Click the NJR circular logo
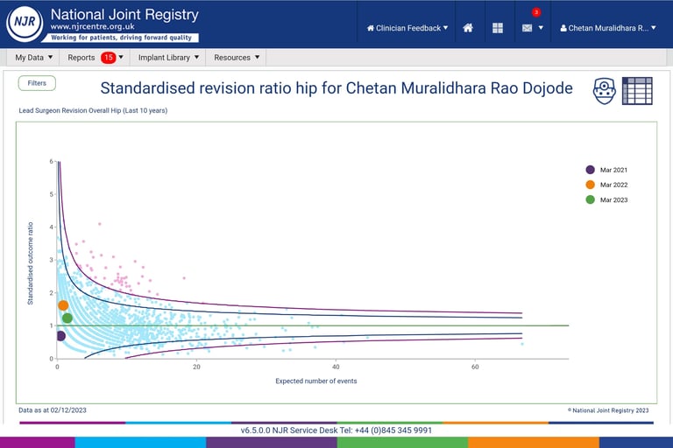The width and height of the screenshot is (673, 448). (x=25, y=24)
